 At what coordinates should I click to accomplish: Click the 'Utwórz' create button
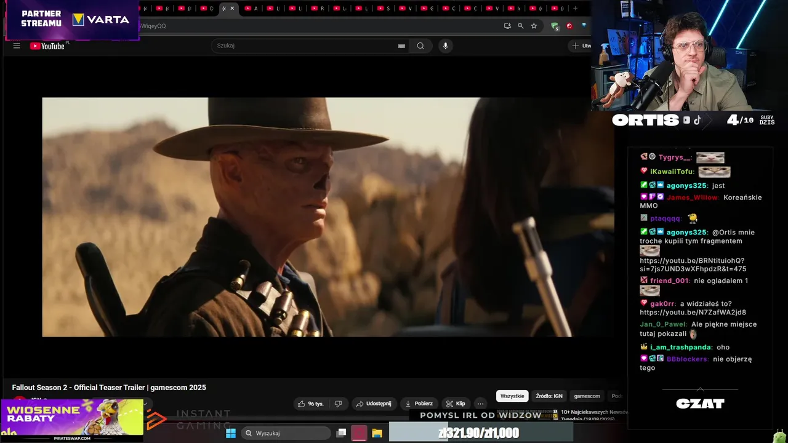click(580, 46)
